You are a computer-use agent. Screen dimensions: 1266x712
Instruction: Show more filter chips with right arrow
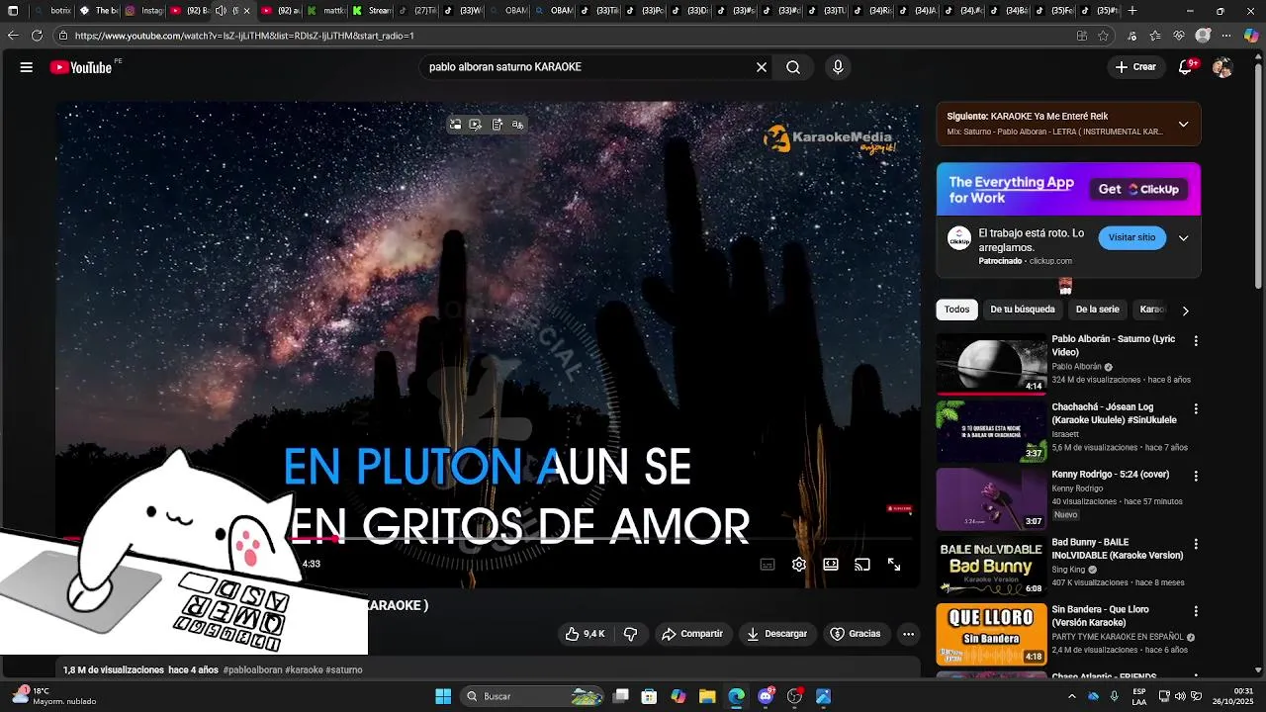point(1185,311)
